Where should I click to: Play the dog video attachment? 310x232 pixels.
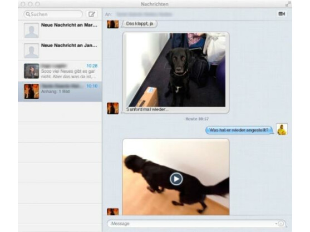pos(176,179)
